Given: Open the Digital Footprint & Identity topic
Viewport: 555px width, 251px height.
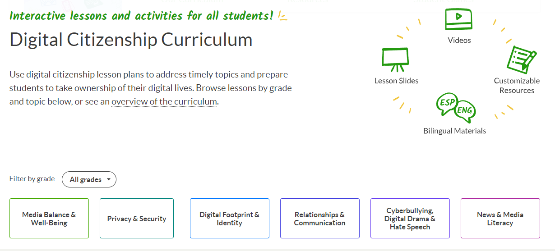Looking at the screenshot, I should pos(230,219).
